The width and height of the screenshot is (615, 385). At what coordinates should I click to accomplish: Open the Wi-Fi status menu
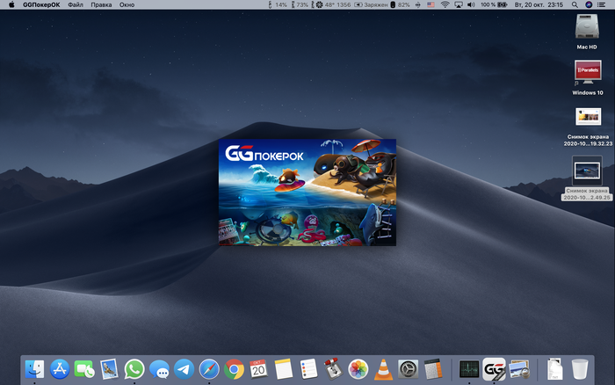pos(445,4)
